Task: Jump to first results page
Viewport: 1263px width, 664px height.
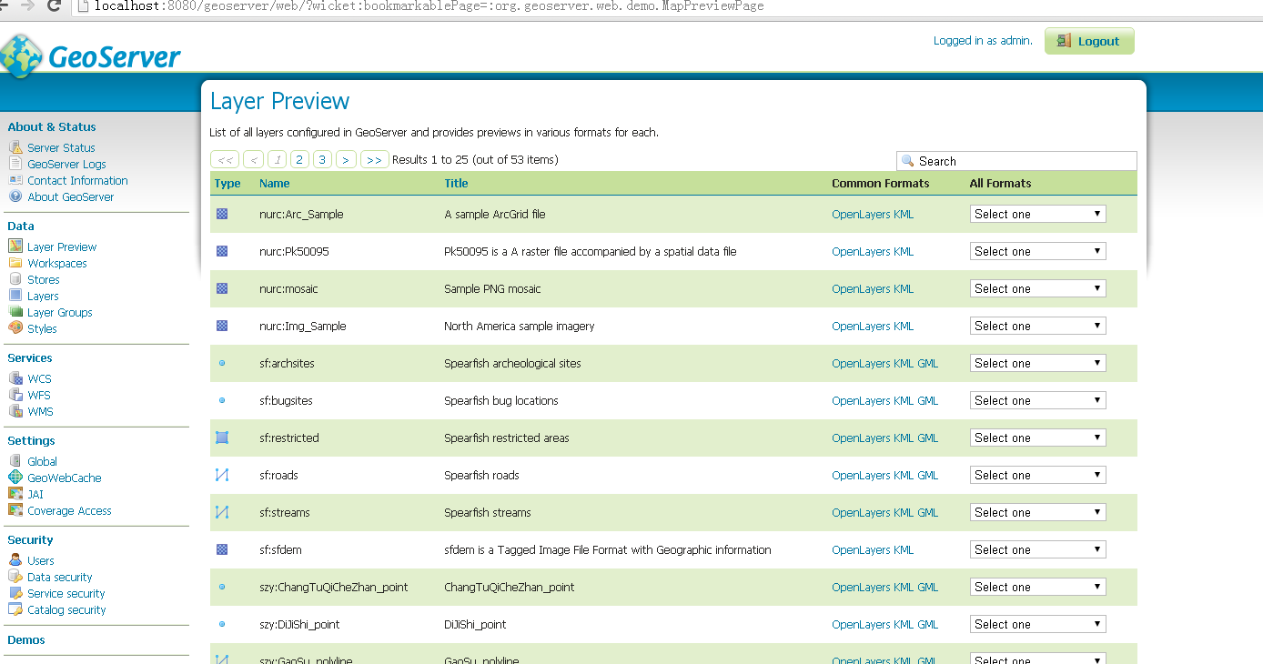Action: pyautogui.click(x=225, y=159)
